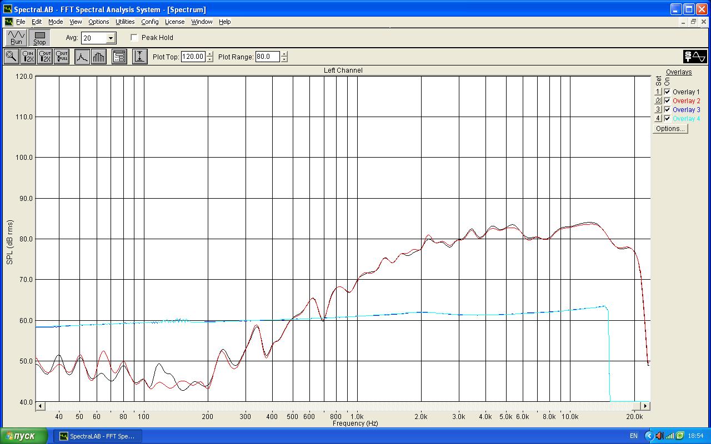Click the Plot Top up stepper arrow
This screenshot has height=444, width=711.
coord(210,54)
